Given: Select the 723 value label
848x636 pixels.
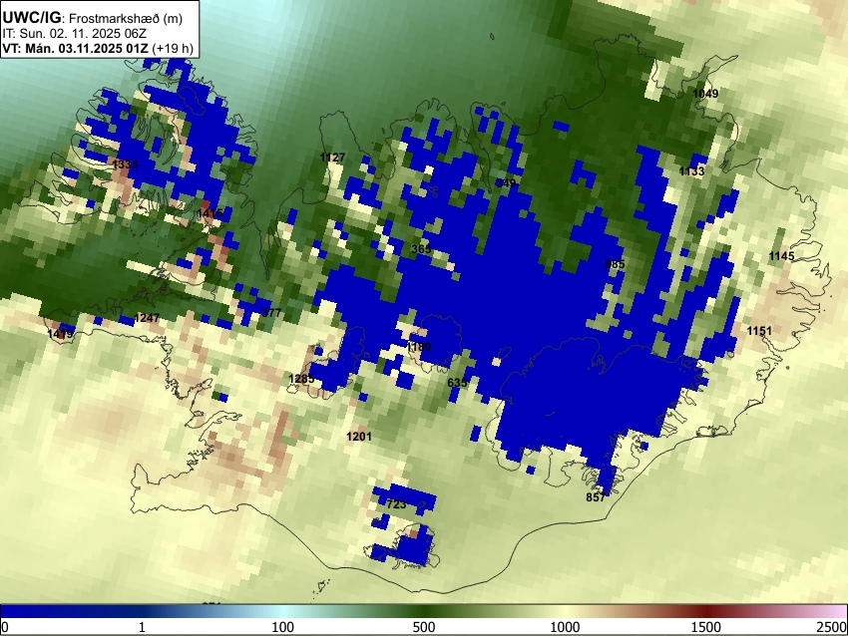Looking at the screenshot, I should pos(396,504).
